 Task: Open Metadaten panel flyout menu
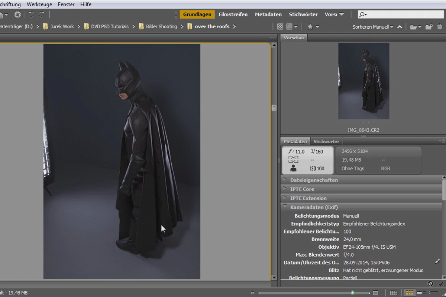[x=442, y=141]
